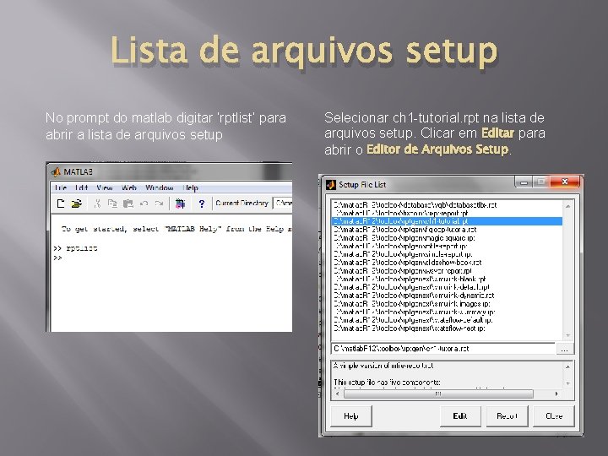
Task: Click the file list scroll up arrow
Action: [x=567, y=206]
